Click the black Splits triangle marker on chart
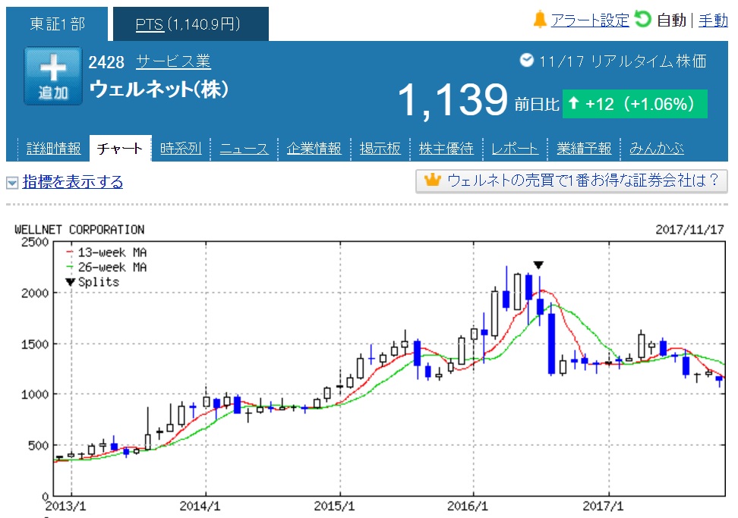The image size is (738, 518). tap(538, 265)
